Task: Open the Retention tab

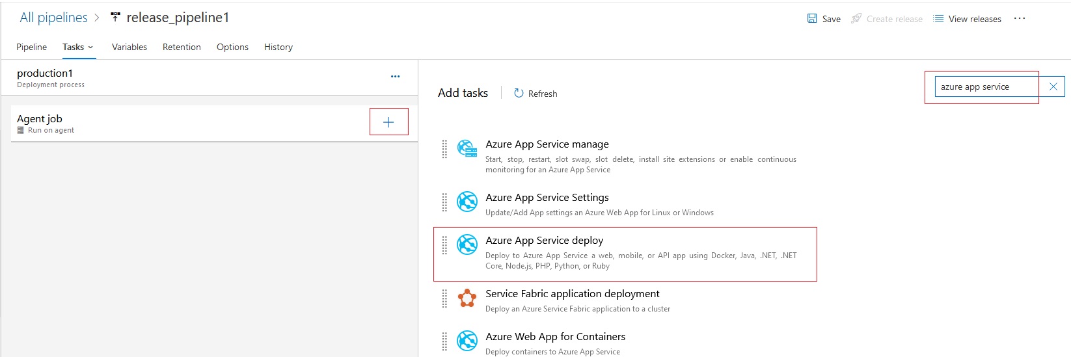Action: pos(182,47)
